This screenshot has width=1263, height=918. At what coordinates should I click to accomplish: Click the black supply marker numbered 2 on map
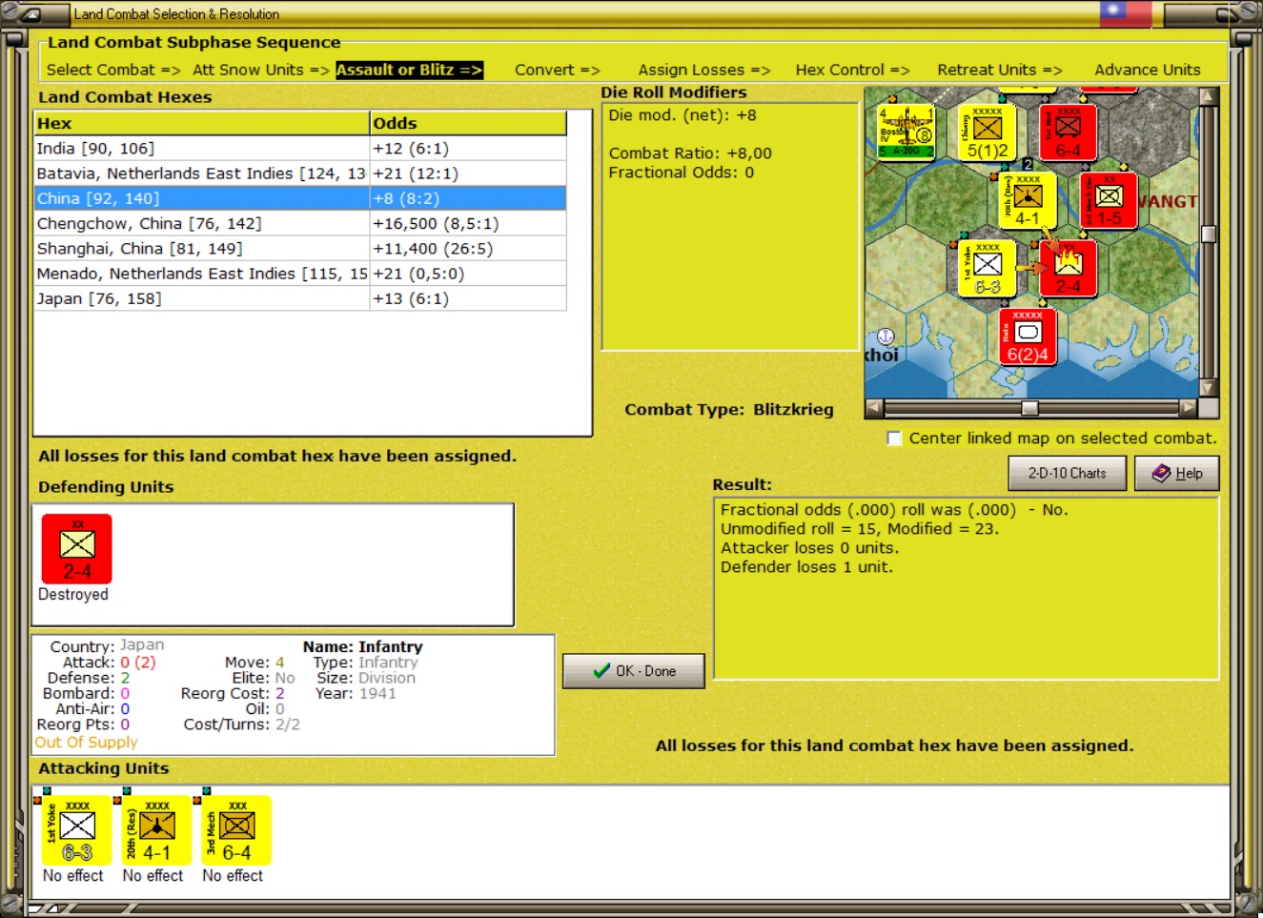[x=1028, y=165]
